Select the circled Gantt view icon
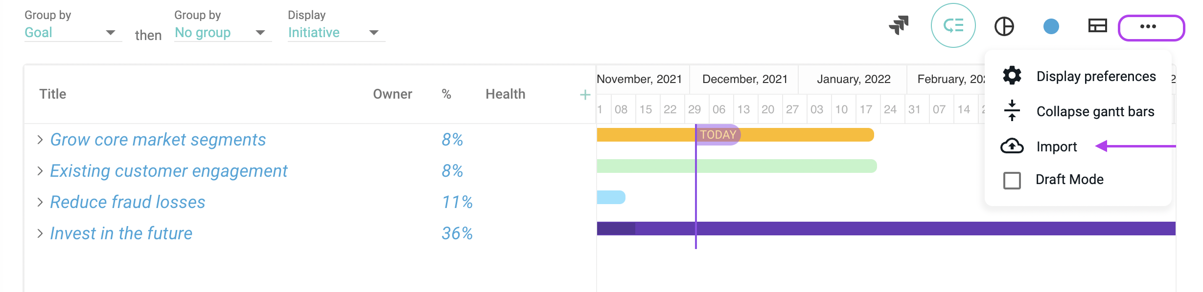The width and height of the screenshot is (1203, 292). [x=953, y=25]
